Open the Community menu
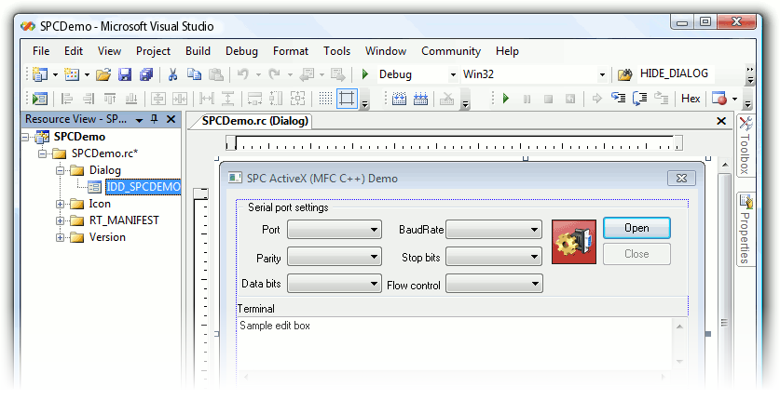This screenshot has height=400, width=780. pyautogui.click(x=451, y=51)
